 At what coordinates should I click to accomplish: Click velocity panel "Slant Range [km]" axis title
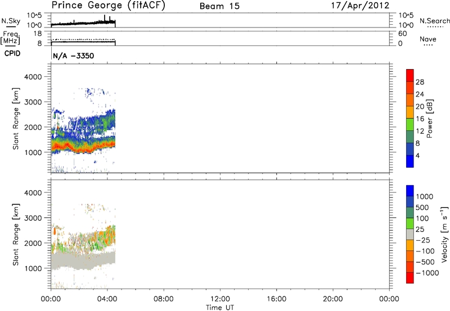[x=16, y=234]
